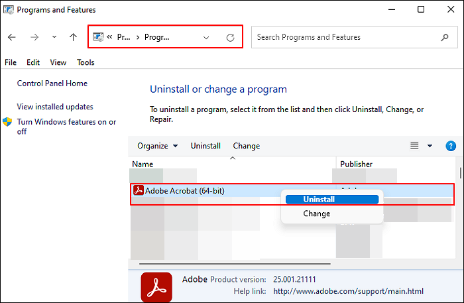Screen dimensions: 464x303
Task: Open the File menu
Action: pyautogui.click(x=11, y=62)
